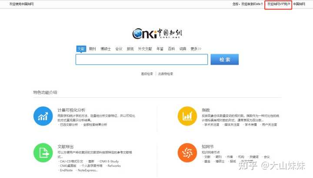Image resolution: width=313 pixels, height=178 pixels.
Task: Select the 会议 tab
Action: pos(119,49)
